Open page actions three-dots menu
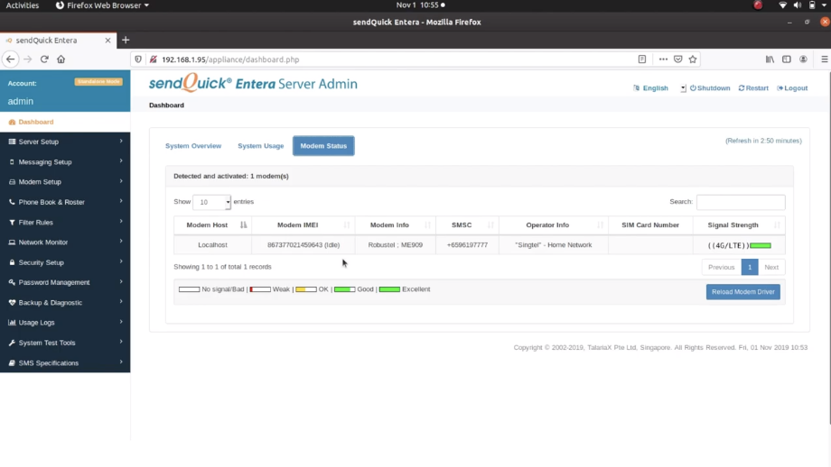 [x=663, y=60]
